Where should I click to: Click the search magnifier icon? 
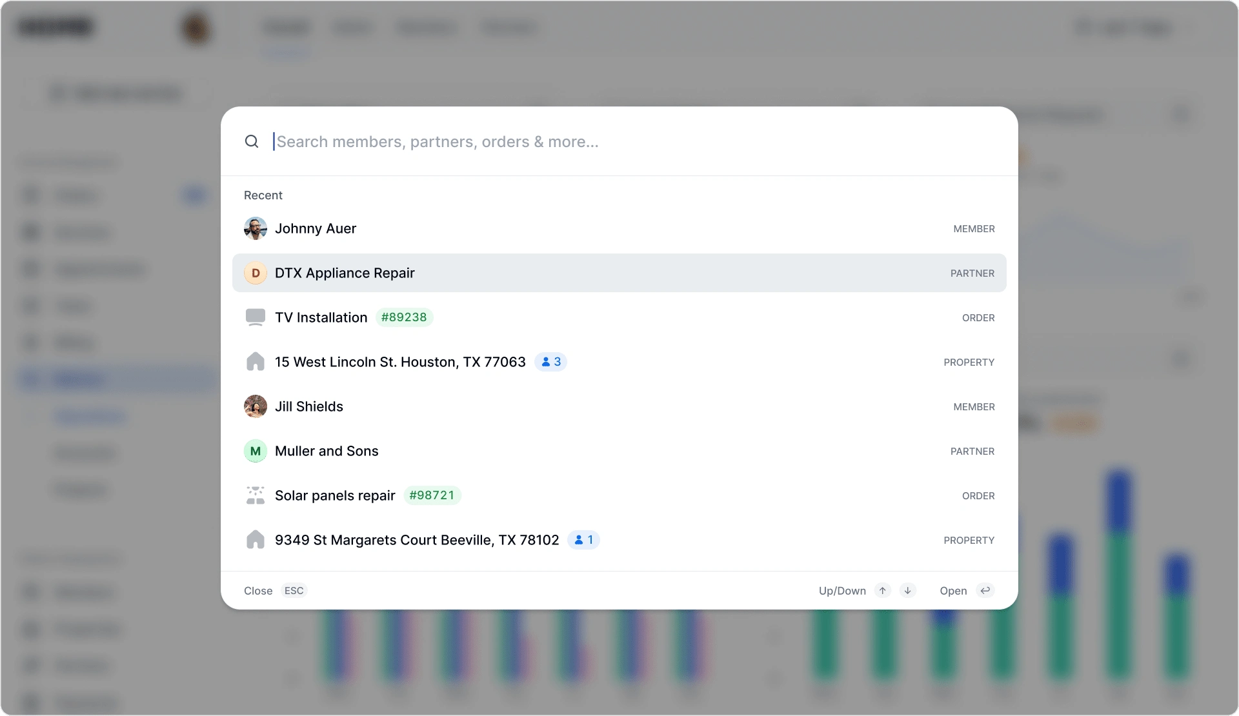[252, 142]
